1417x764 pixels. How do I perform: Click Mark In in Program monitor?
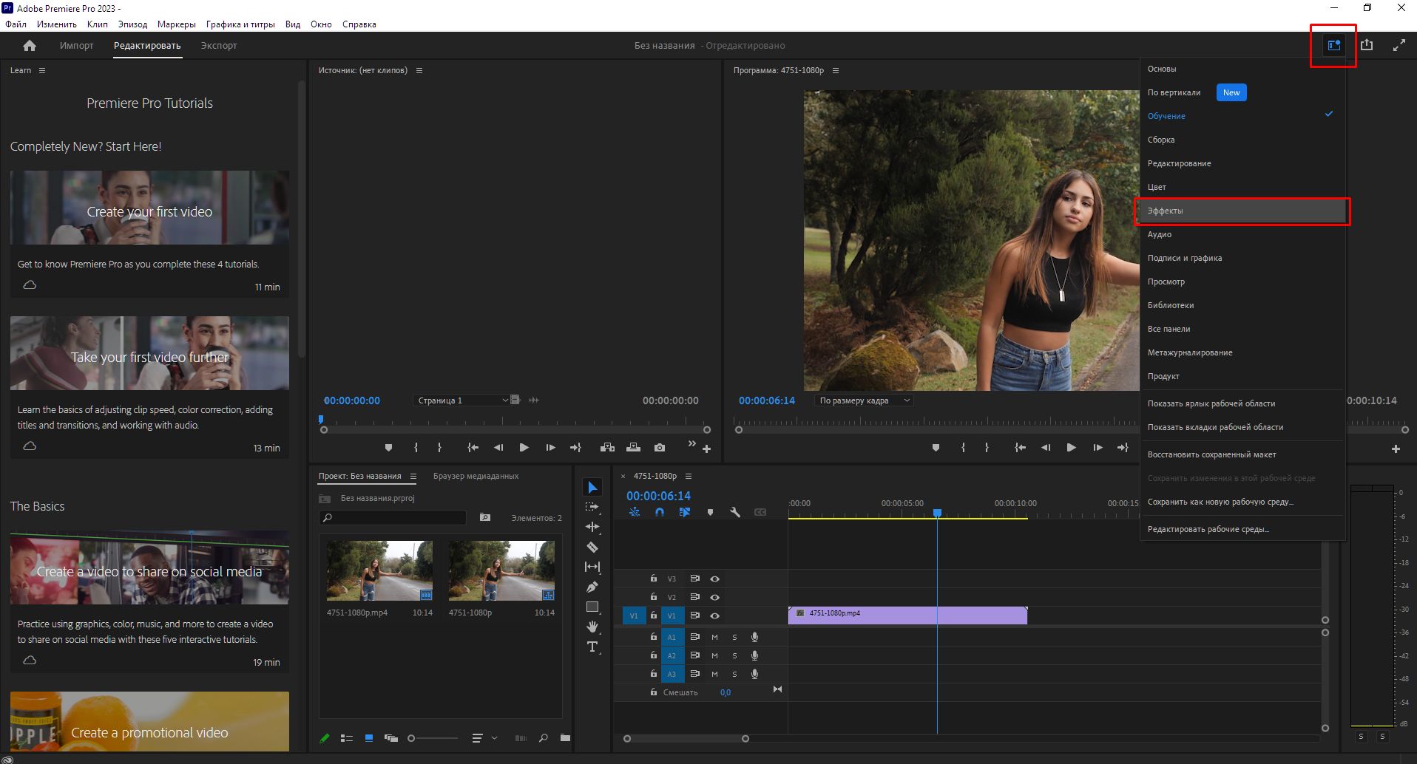[963, 447]
